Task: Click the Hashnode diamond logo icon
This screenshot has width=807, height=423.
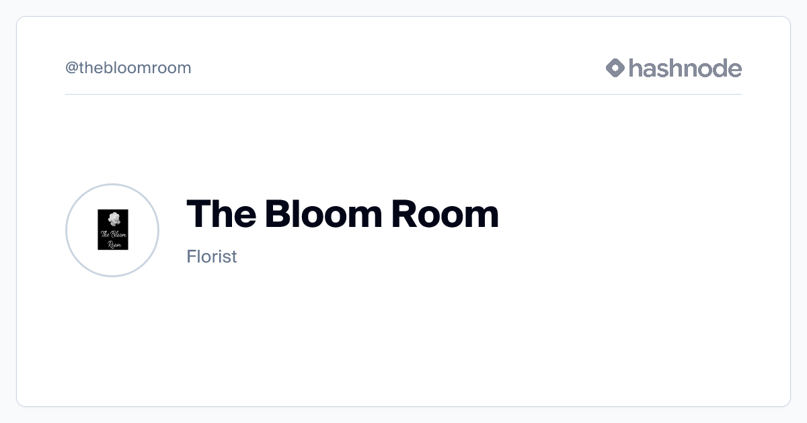Action: pos(615,68)
